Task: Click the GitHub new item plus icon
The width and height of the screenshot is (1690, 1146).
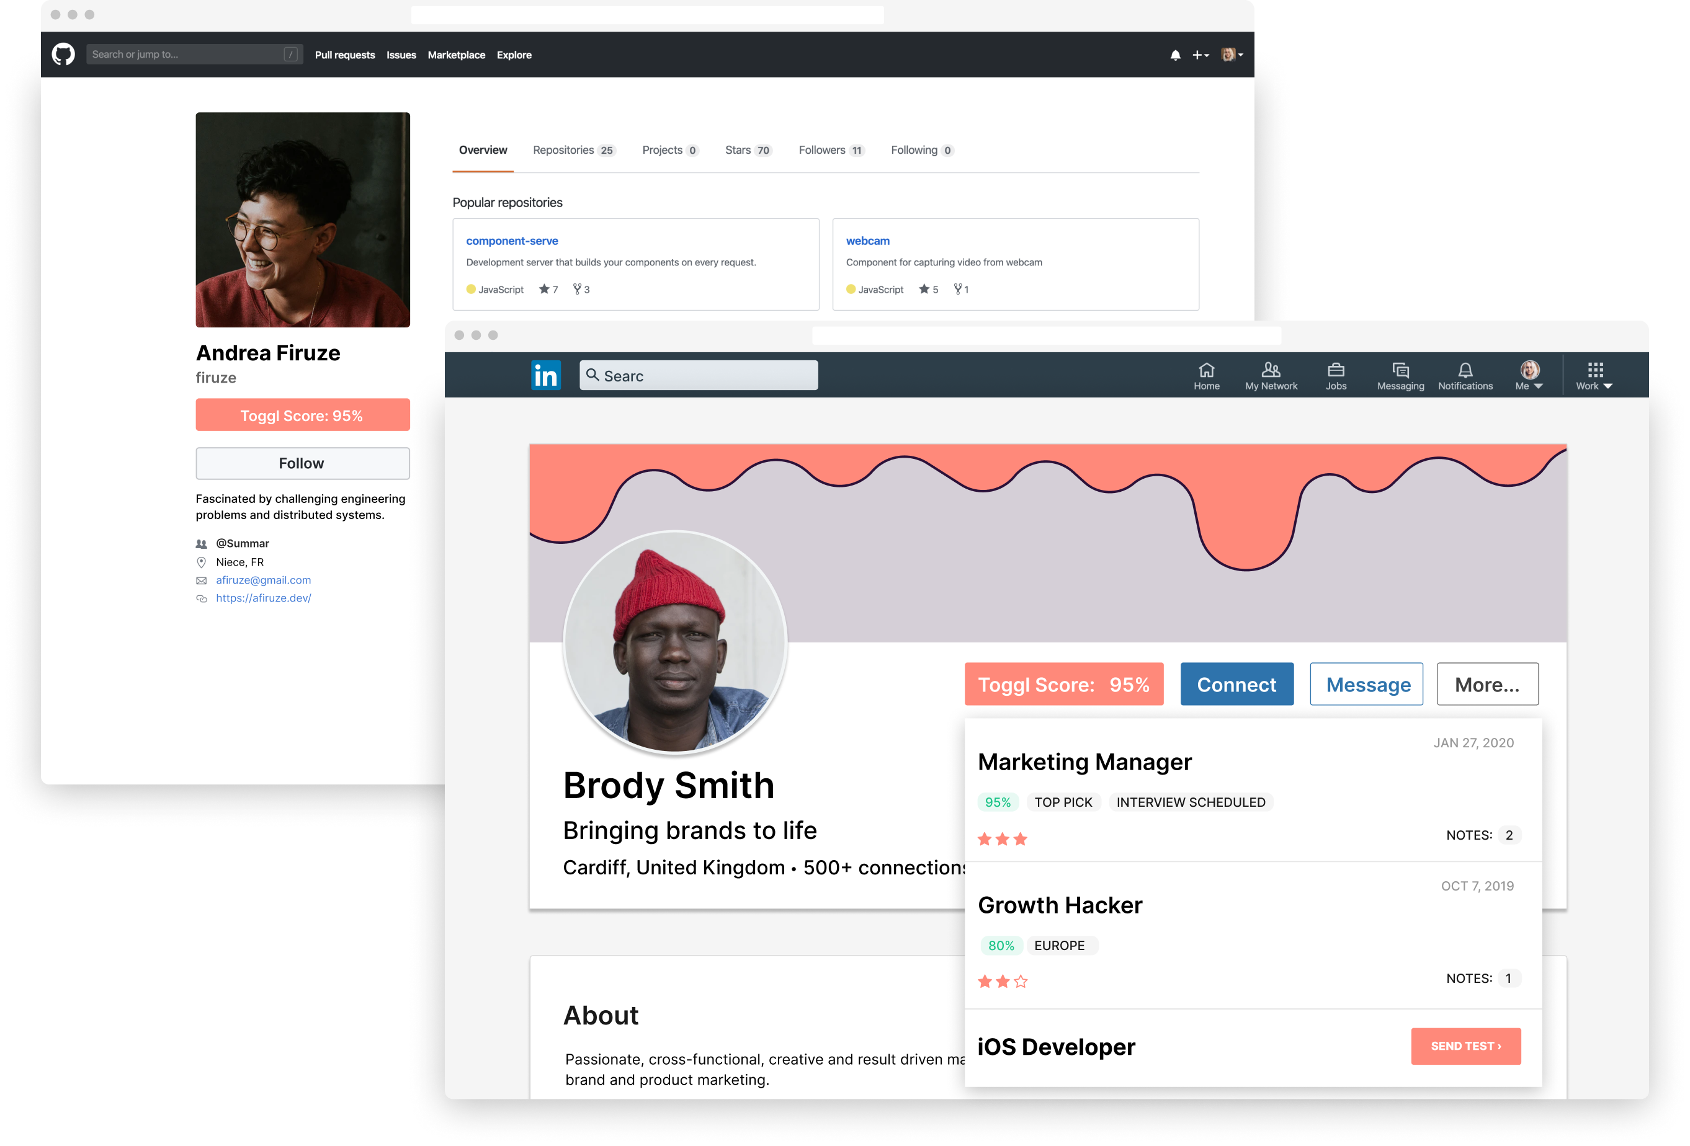Action: tap(1197, 54)
